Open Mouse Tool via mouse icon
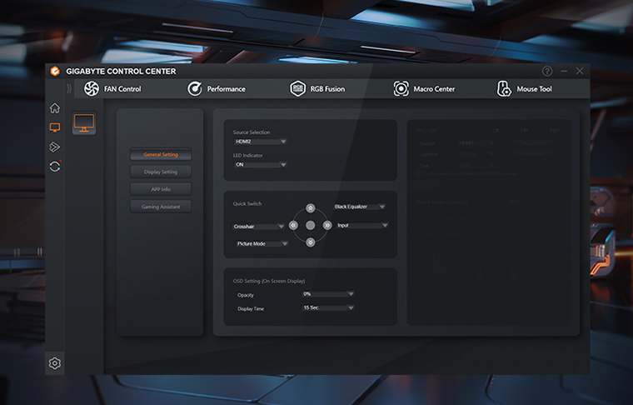This screenshot has height=405, width=633. point(504,88)
